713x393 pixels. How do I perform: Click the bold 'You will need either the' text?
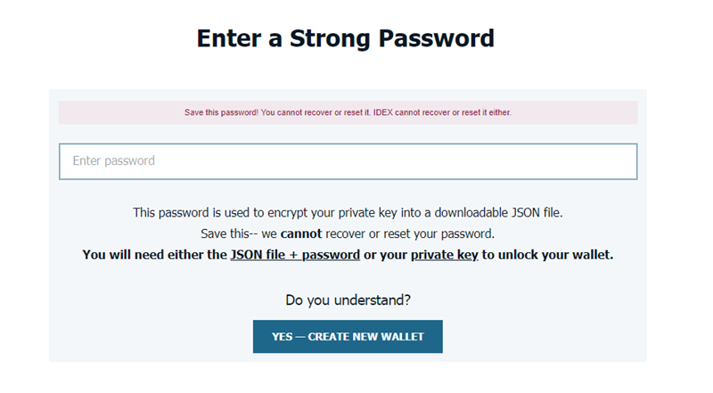[154, 255]
